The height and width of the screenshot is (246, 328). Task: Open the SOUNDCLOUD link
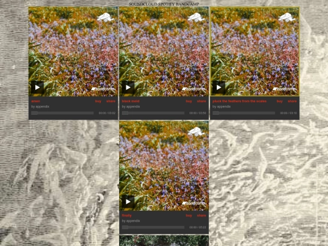(x=143, y=4)
